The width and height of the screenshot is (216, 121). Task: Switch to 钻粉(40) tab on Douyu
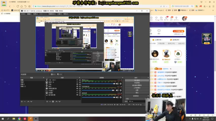pyautogui.click(x=181, y=44)
